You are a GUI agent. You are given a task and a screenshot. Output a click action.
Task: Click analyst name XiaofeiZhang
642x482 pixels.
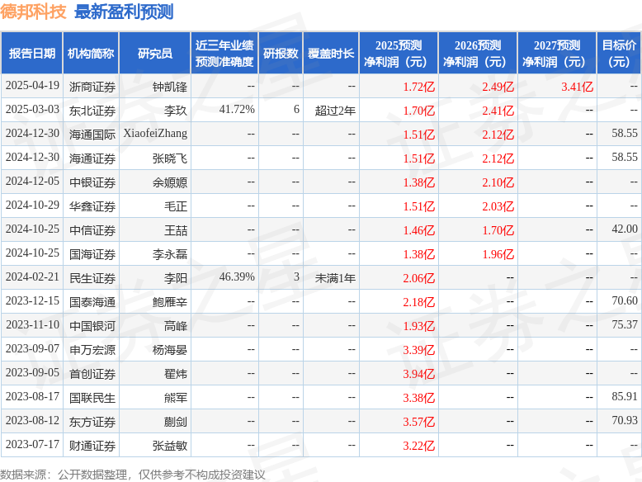coord(155,134)
